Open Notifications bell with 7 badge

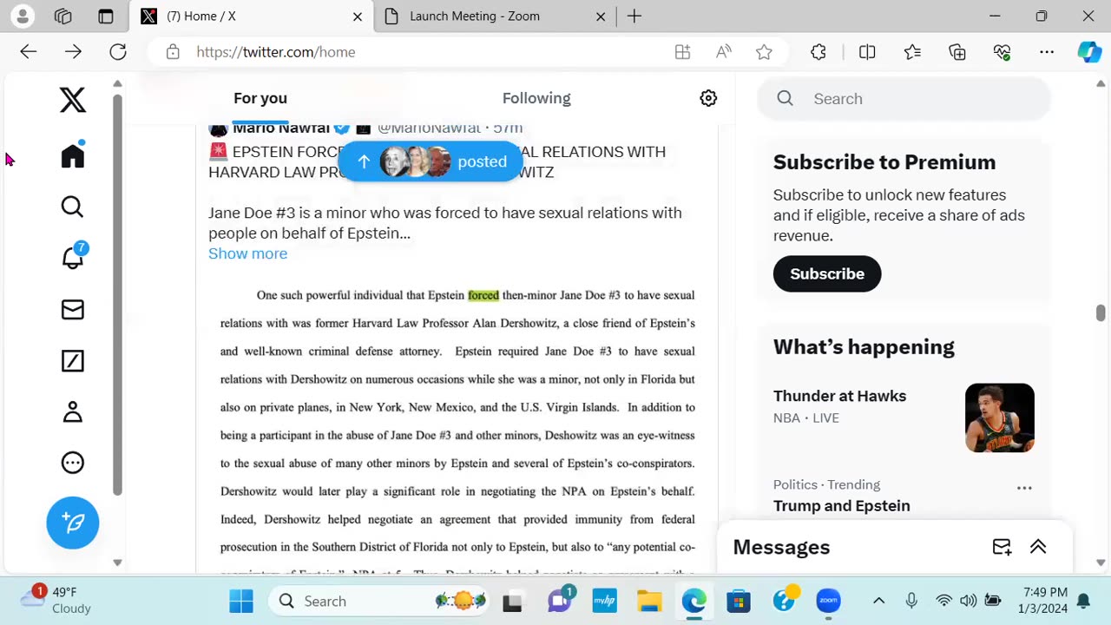pyautogui.click(x=73, y=257)
